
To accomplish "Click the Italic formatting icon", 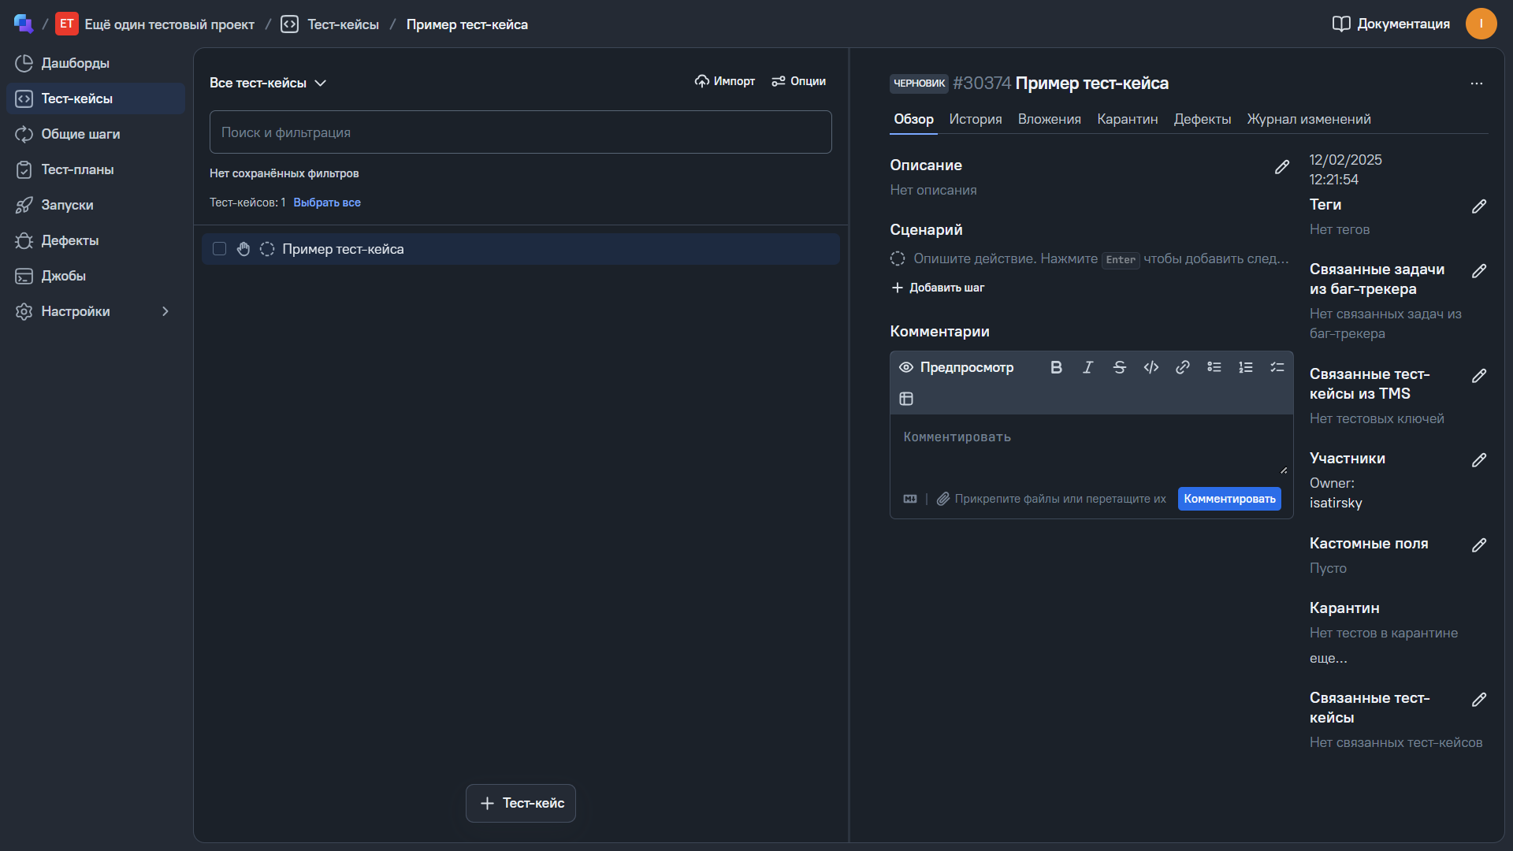I will point(1087,367).
